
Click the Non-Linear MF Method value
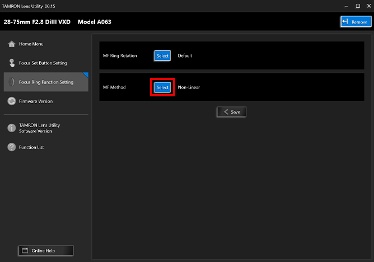189,87
